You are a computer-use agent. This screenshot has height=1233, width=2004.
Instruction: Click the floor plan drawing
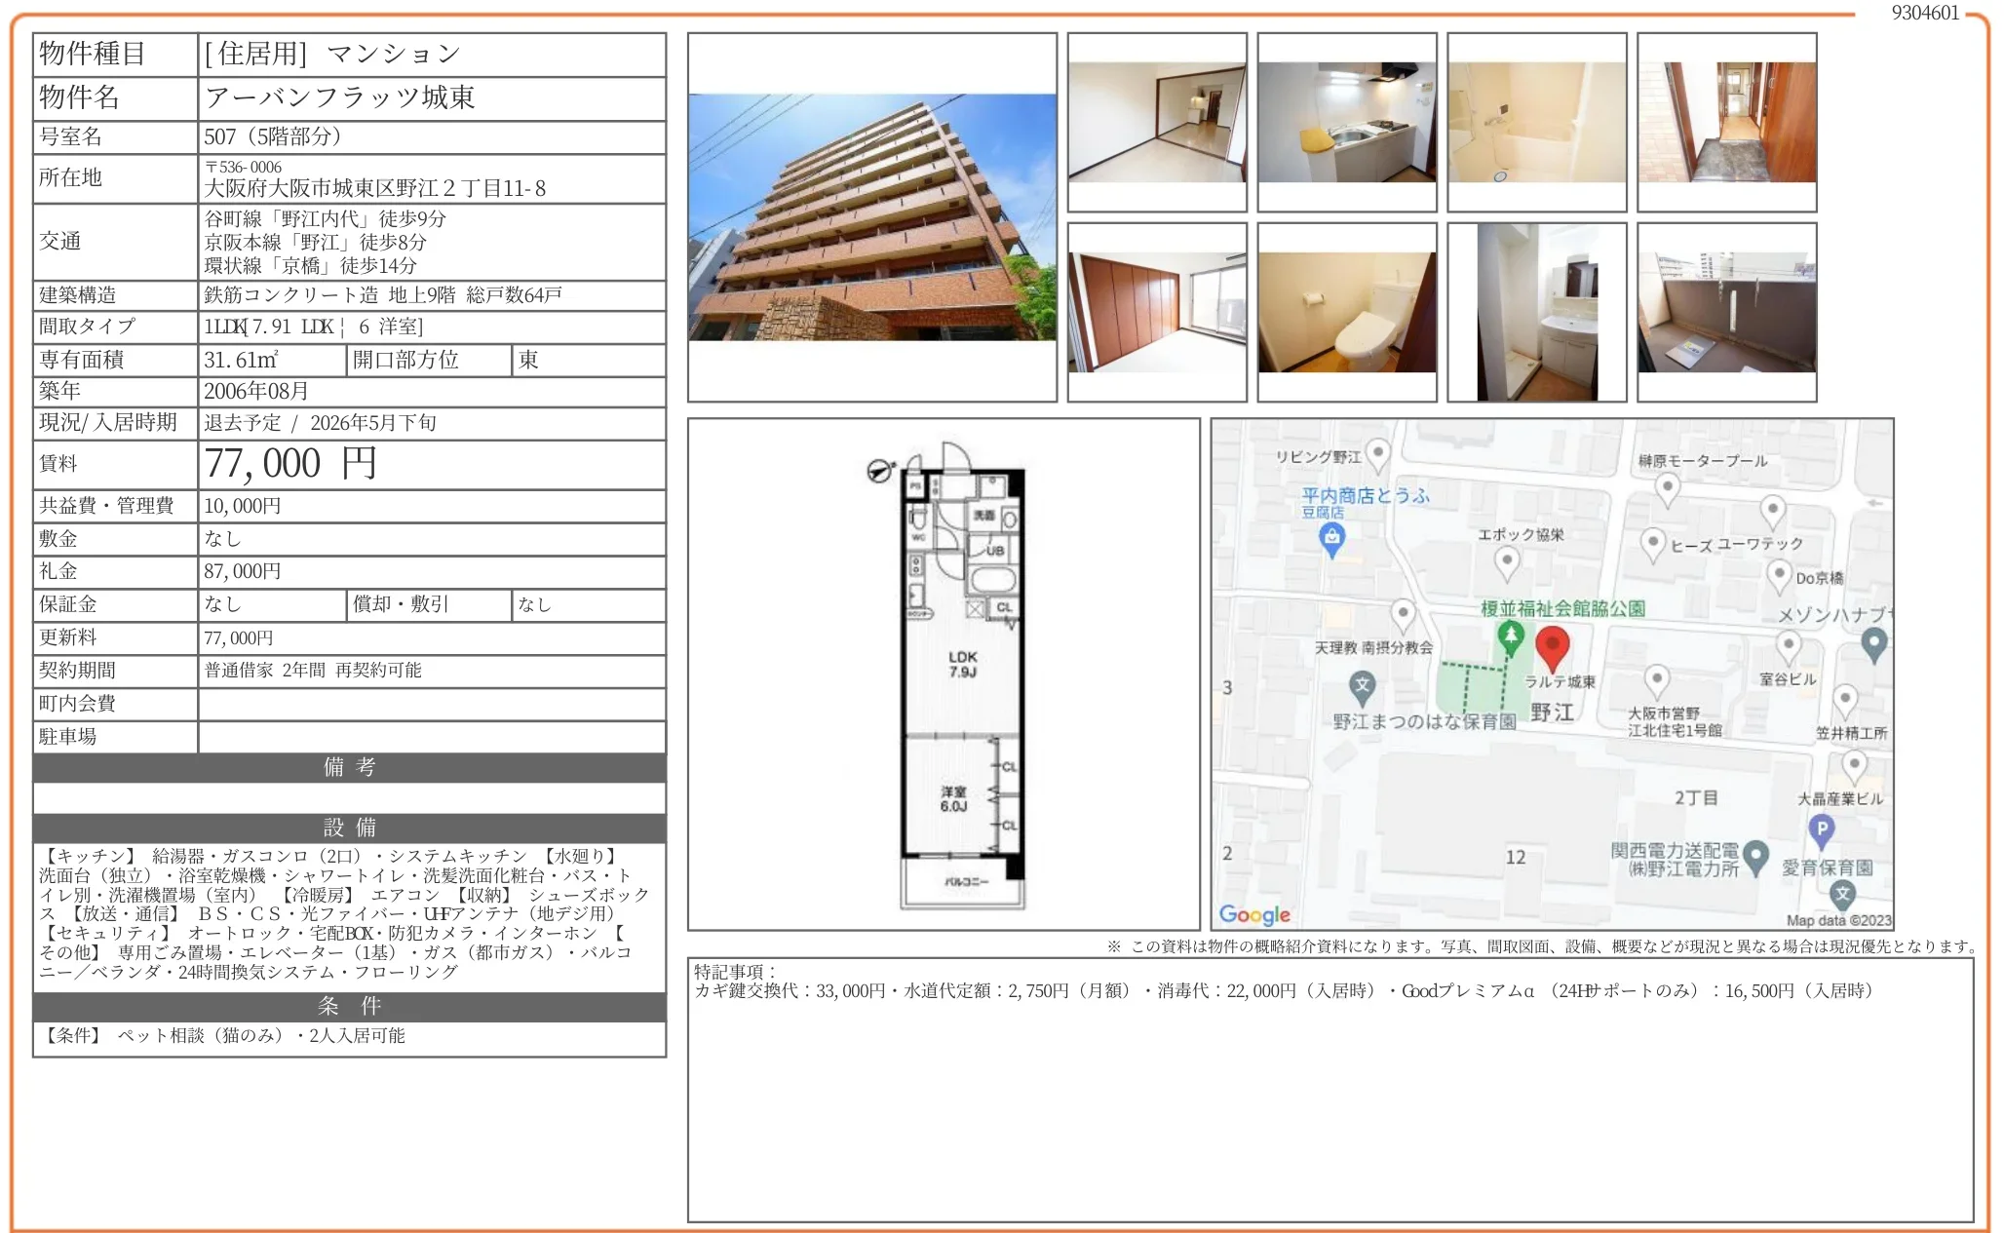click(x=962, y=677)
